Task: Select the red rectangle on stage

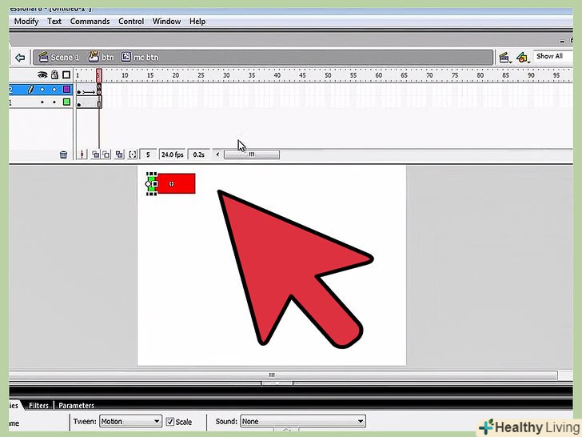Action: (178, 183)
